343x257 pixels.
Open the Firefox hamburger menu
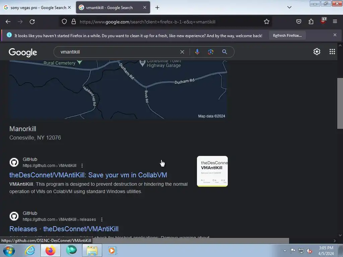click(x=335, y=21)
